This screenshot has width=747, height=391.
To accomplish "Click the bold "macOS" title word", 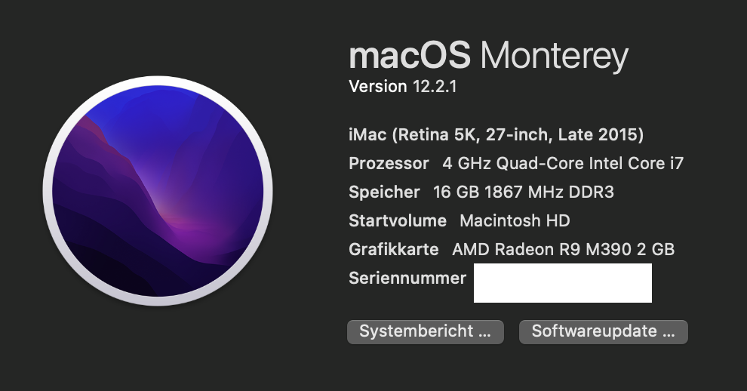I will 410,57.
